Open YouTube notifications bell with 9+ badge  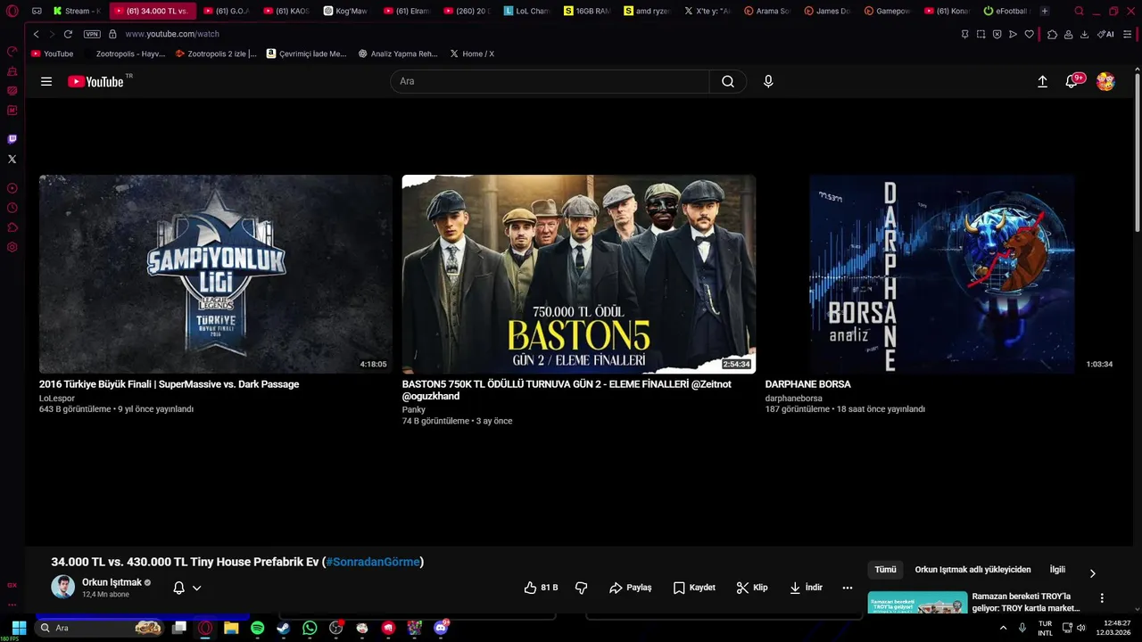tap(1072, 81)
